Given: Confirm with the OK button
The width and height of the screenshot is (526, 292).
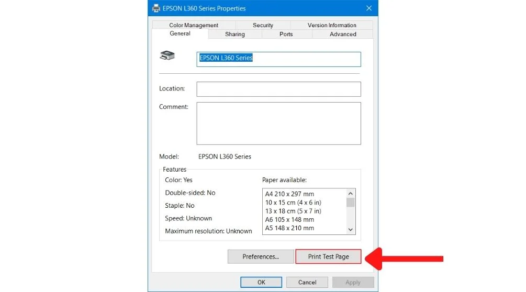Looking at the screenshot, I should (261, 282).
